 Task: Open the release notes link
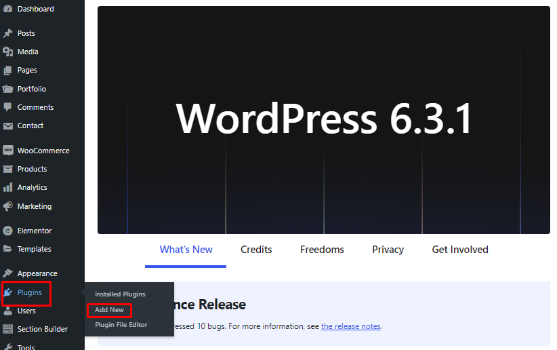350,326
